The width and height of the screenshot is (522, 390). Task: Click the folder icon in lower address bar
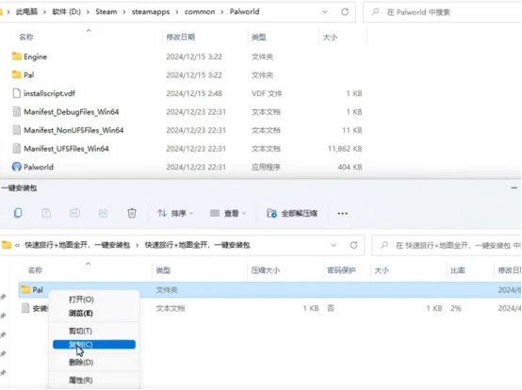click(7, 245)
